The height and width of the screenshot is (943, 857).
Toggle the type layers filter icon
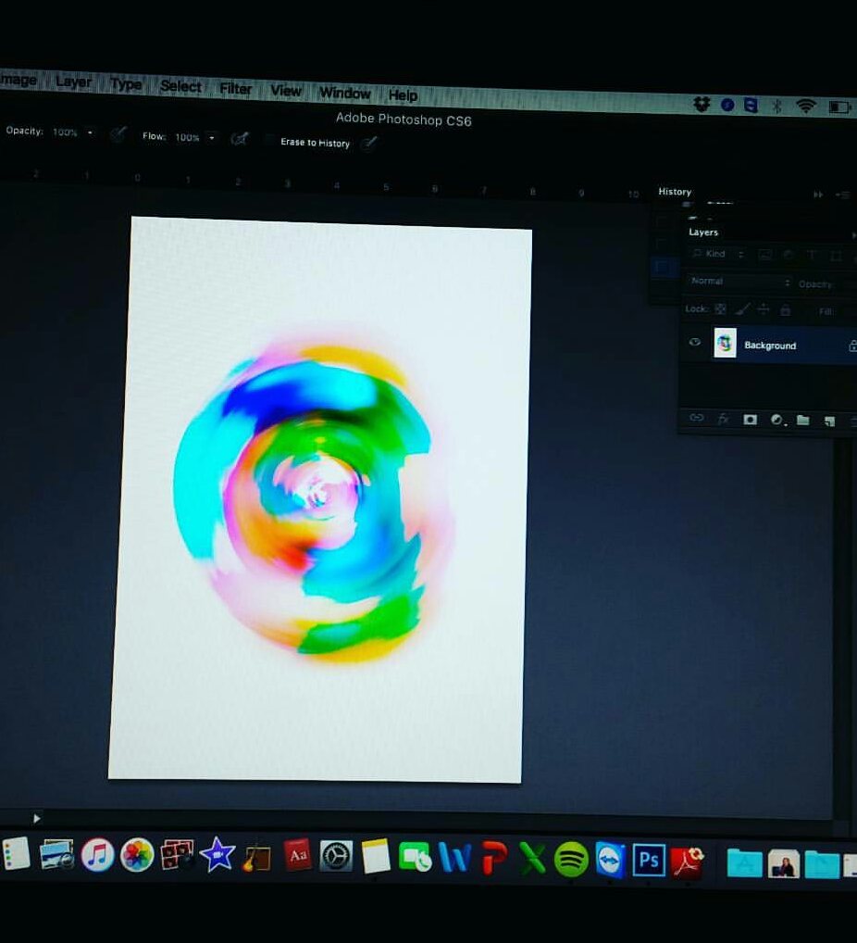(812, 255)
